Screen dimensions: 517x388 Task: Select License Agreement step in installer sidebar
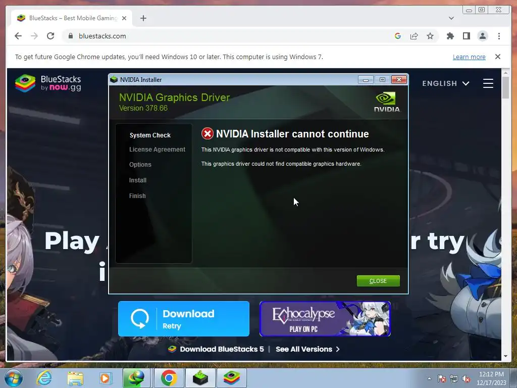pos(158,150)
